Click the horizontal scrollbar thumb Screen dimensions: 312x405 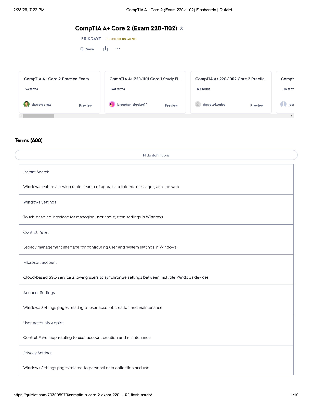coord(38,116)
